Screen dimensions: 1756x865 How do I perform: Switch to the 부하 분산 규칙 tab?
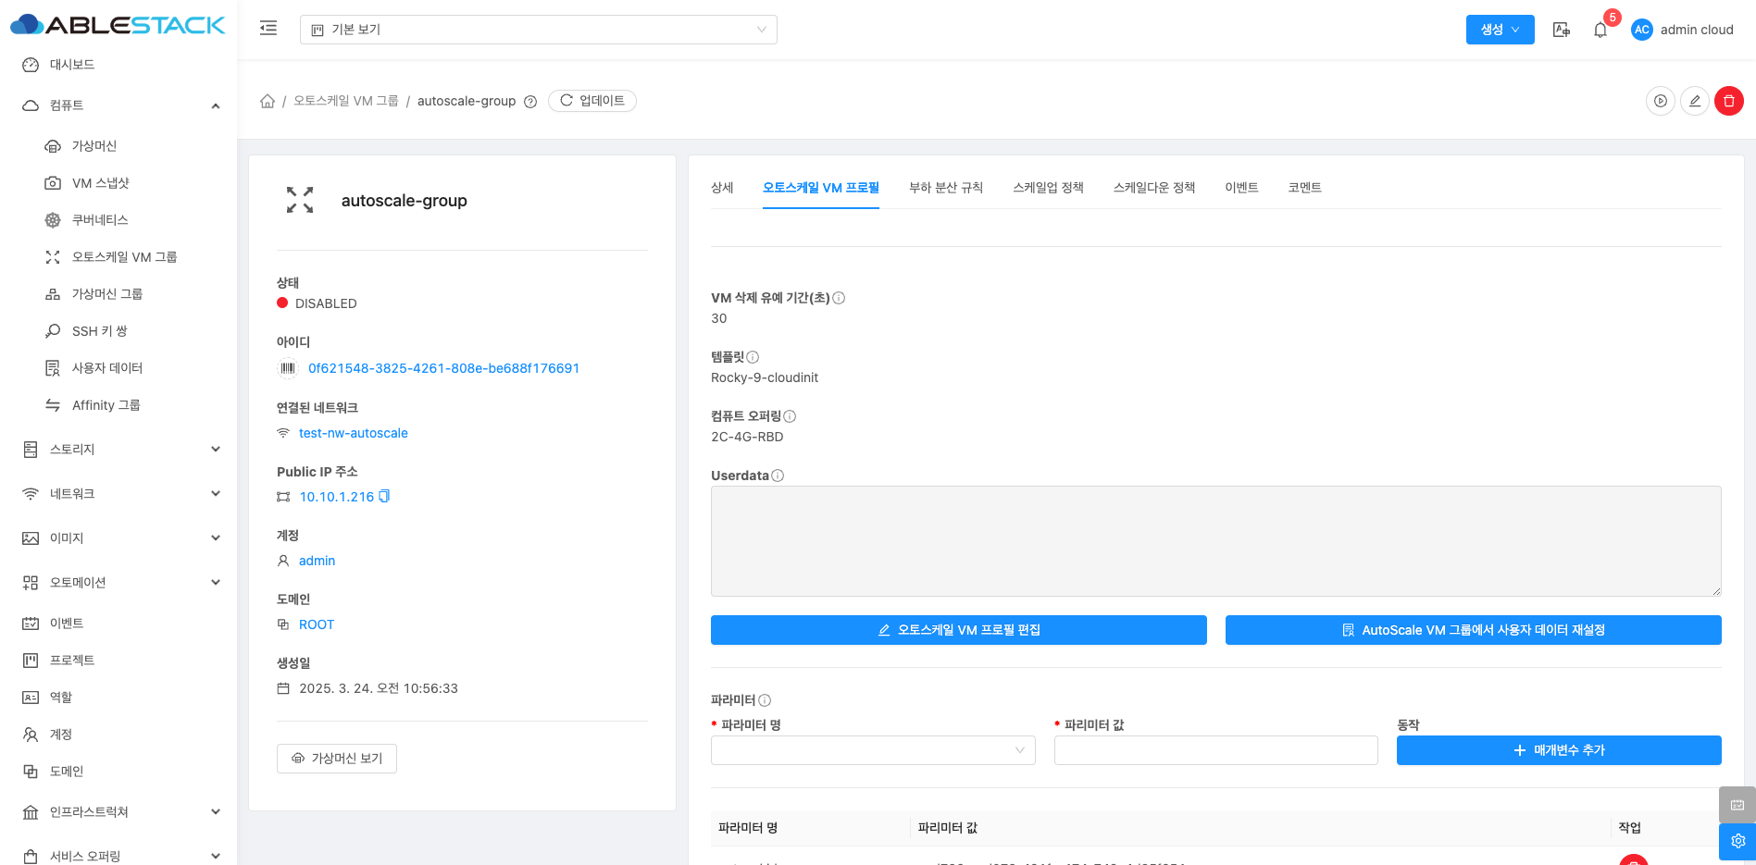(x=945, y=188)
